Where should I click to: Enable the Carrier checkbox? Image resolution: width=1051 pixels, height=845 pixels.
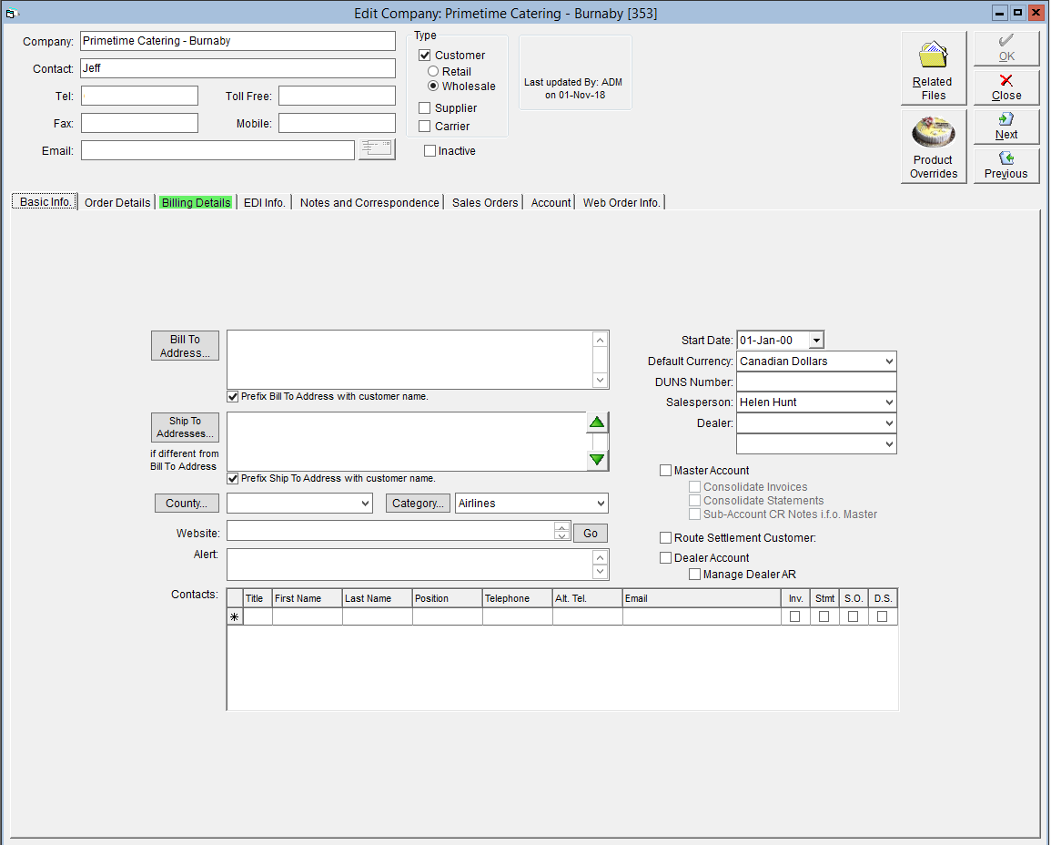[x=424, y=126]
